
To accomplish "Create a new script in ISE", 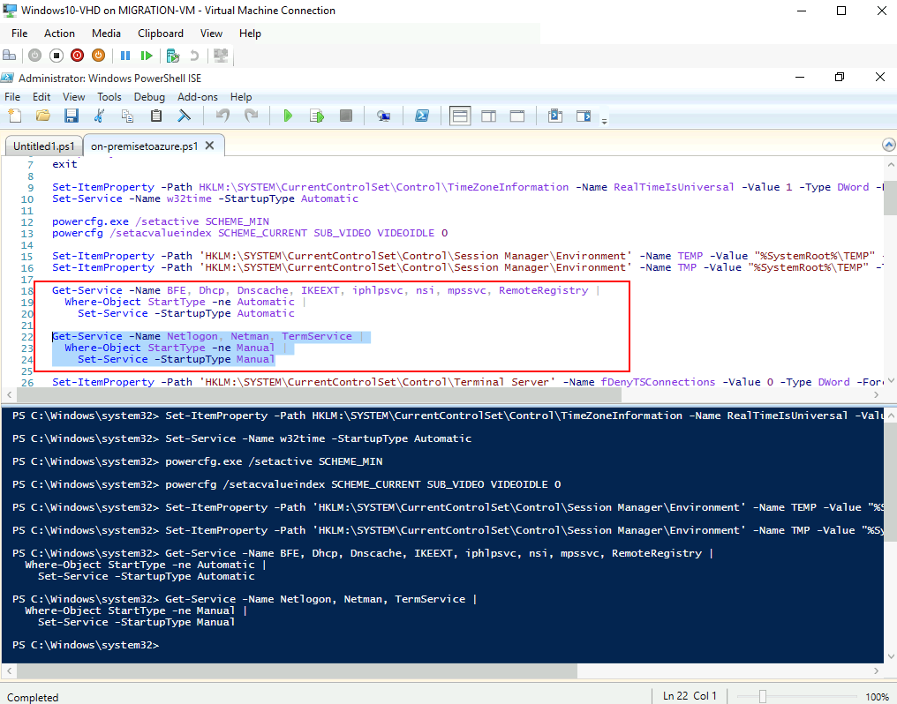I will 15,116.
